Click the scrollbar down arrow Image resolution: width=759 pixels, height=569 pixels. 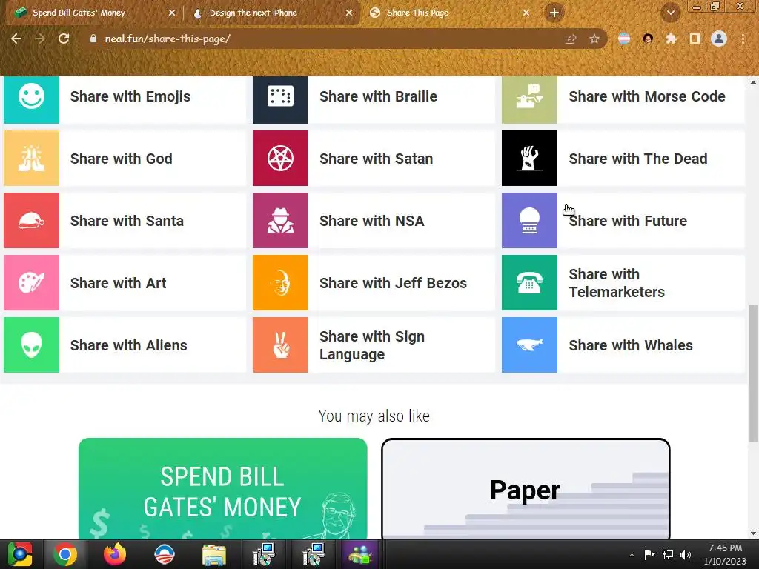pyautogui.click(x=753, y=533)
